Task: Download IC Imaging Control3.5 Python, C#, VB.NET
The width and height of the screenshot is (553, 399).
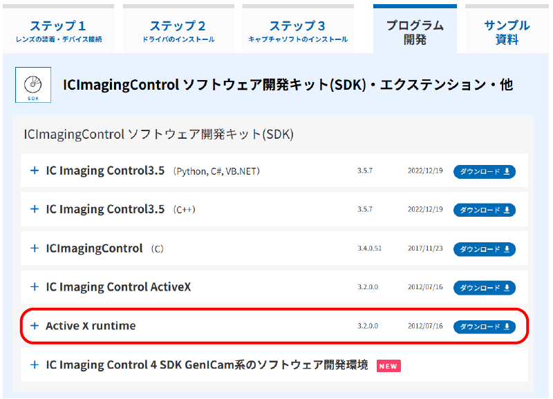Action: 484,171
